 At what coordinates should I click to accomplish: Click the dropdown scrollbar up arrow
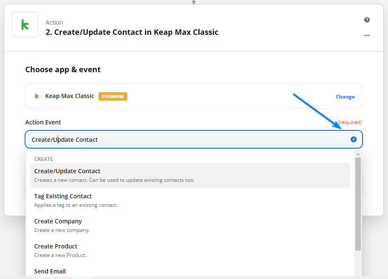[x=358, y=154]
